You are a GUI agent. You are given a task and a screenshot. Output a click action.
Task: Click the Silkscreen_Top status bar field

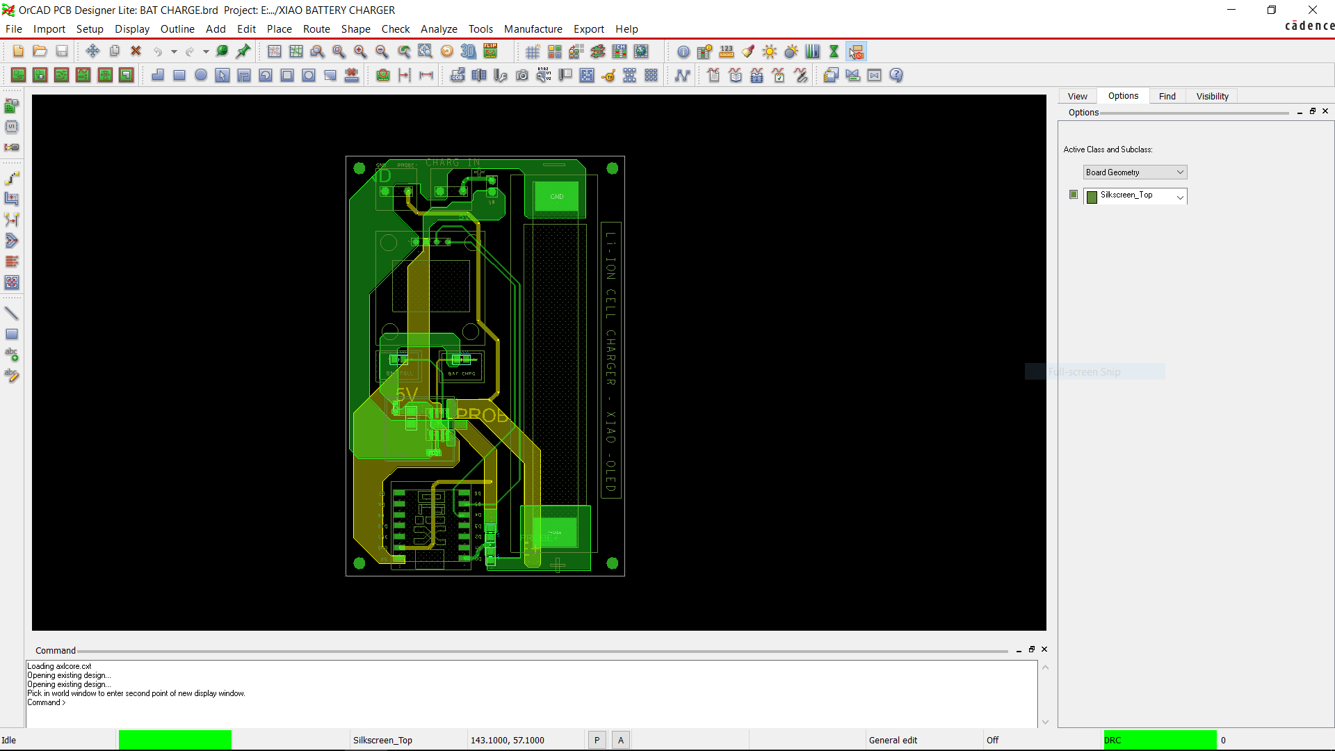coord(407,740)
